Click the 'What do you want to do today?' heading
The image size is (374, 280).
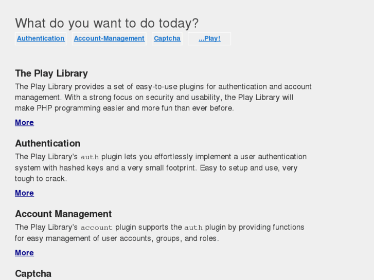click(x=106, y=23)
